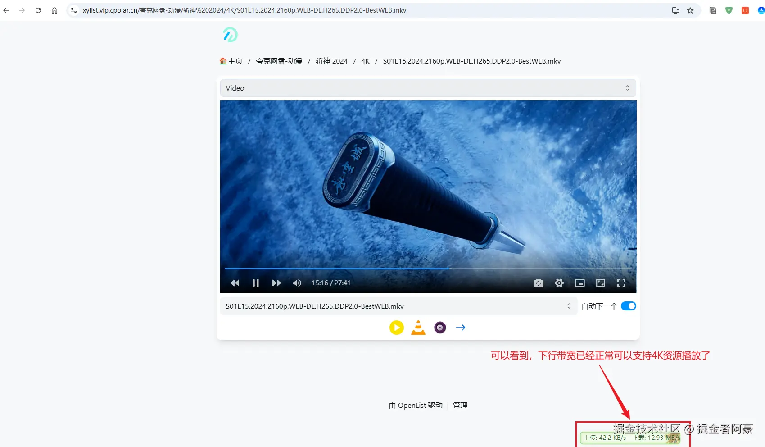Open the red square browser extension
765x447 pixels.
tap(745, 10)
